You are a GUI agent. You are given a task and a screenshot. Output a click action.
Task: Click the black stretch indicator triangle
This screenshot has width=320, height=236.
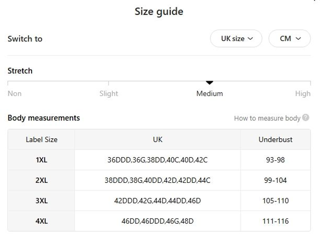pyautogui.click(x=209, y=83)
